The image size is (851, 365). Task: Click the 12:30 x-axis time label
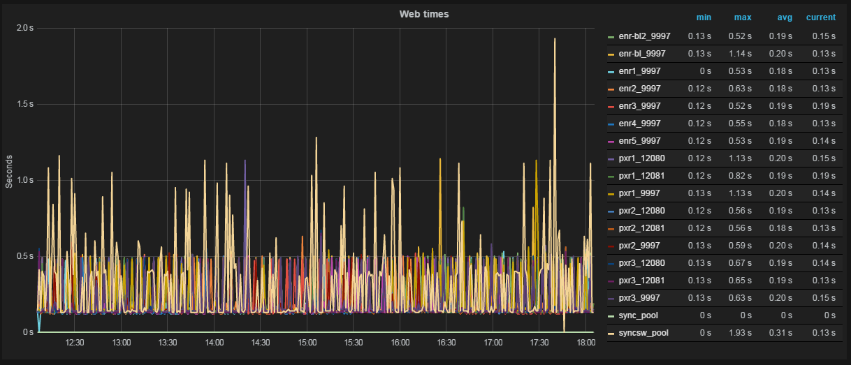tap(75, 343)
